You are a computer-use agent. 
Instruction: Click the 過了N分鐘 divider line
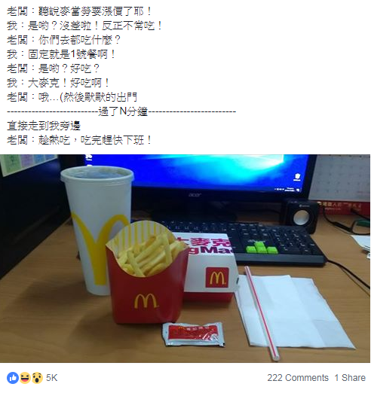(121, 111)
